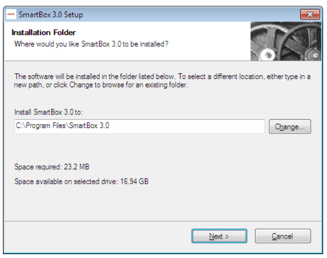Click the blank end of the path field
The width and height of the screenshot is (327, 258).
218,127
